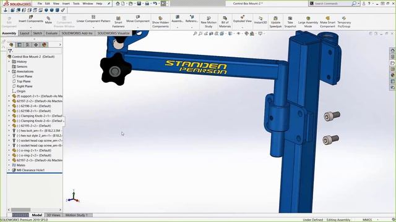Create an Exploded View
Screen dimensions: 396x222
(x=242, y=19)
